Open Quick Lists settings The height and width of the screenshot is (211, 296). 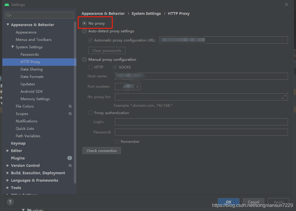[25, 129]
